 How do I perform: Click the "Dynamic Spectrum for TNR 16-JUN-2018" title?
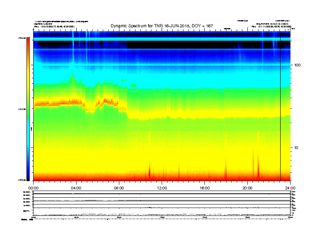[162, 26]
